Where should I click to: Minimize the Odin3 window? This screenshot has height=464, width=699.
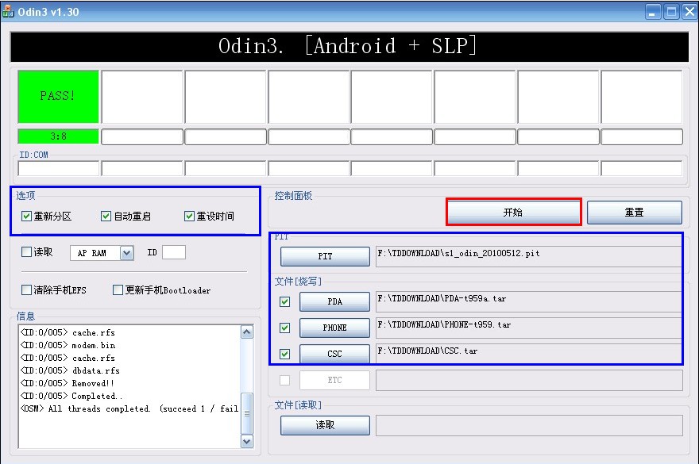[x=653, y=12]
